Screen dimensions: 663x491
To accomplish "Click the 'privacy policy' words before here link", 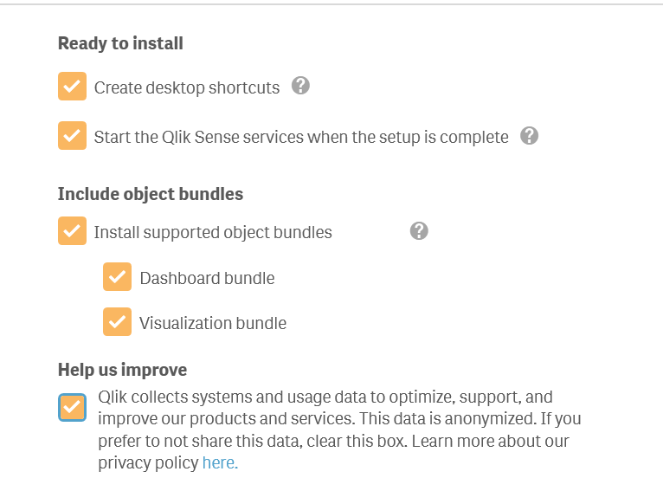I will pos(148,463).
